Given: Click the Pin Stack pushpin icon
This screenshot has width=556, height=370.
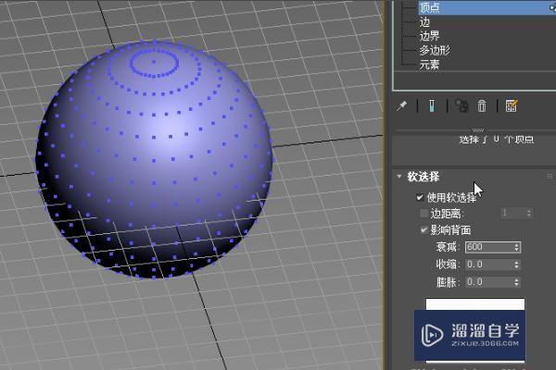Looking at the screenshot, I should pyautogui.click(x=402, y=105).
